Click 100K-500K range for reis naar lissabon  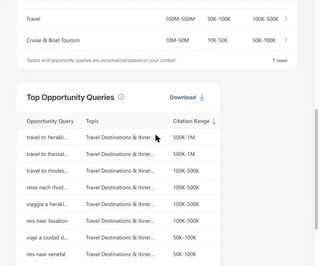click(x=186, y=221)
